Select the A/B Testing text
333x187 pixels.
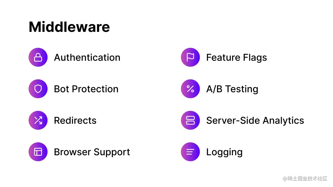[x=232, y=89]
